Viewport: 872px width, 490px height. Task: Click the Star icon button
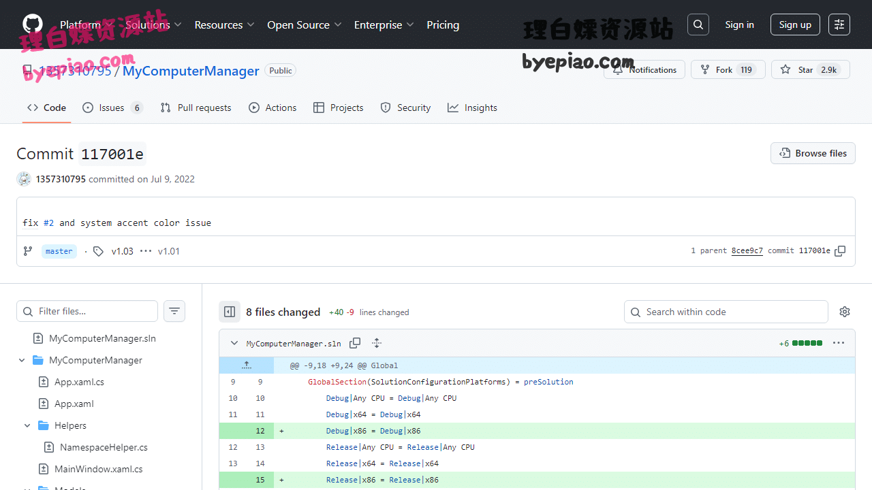click(x=785, y=69)
